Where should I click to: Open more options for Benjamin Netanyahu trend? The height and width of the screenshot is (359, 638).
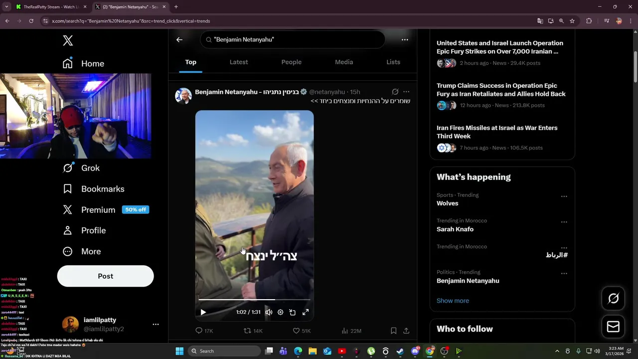pyautogui.click(x=564, y=274)
